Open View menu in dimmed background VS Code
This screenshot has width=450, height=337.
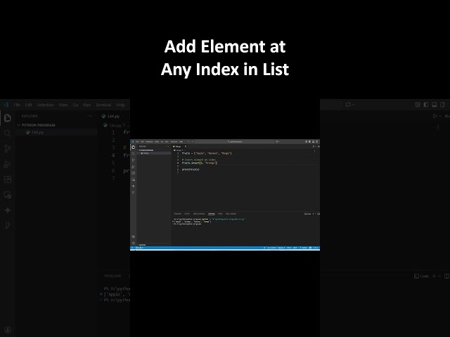coord(63,105)
